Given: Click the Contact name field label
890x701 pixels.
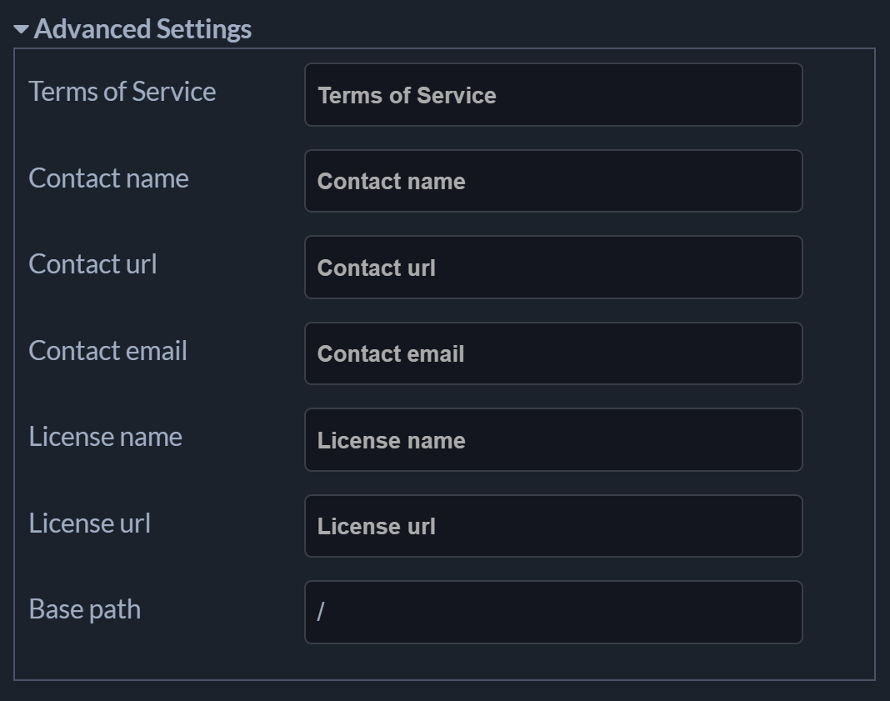Looking at the screenshot, I should pyautogui.click(x=108, y=178).
